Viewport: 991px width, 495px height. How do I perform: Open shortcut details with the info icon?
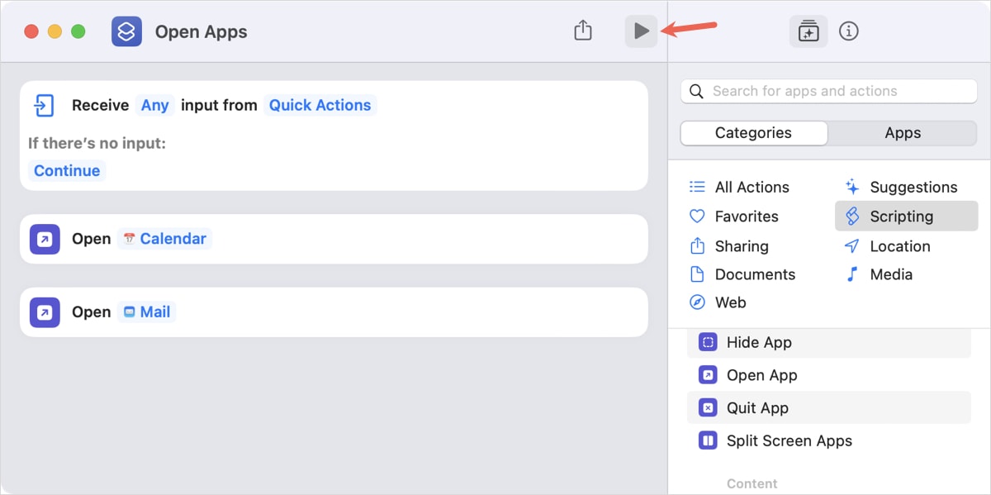(849, 31)
